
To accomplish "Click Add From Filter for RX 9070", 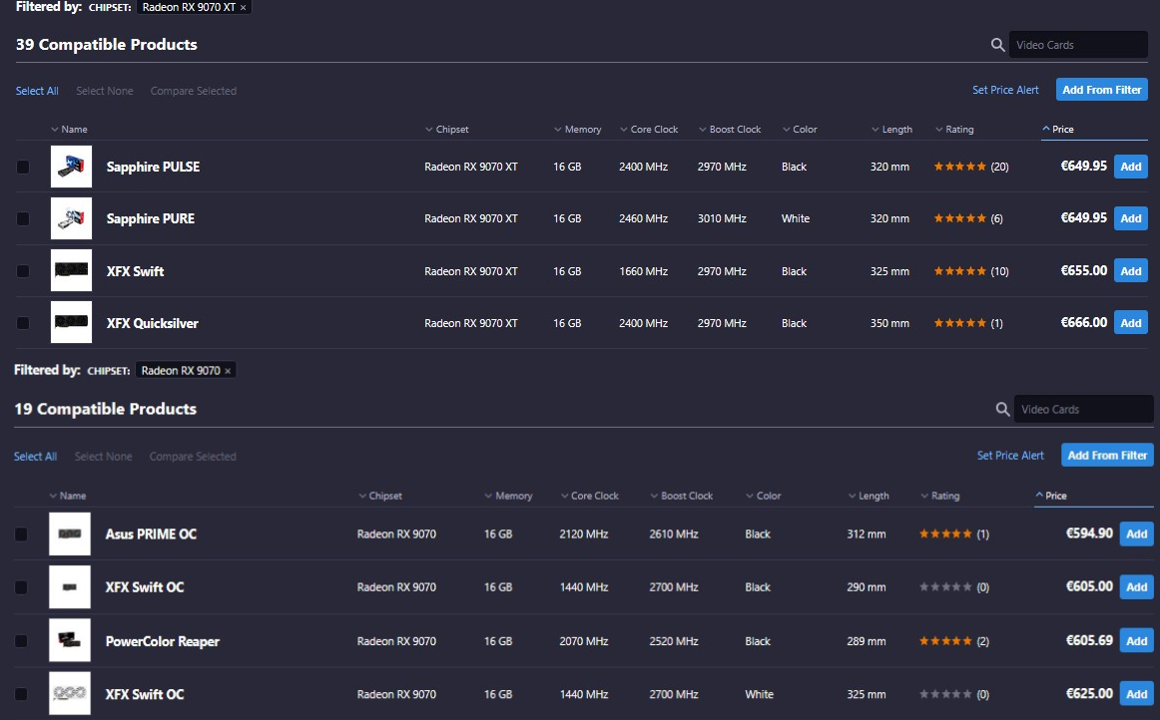I will tap(1107, 456).
